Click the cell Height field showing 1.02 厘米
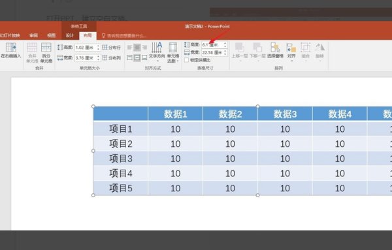This screenshot has width=392, height=250. pyautogui.click(x=85, y=47)
